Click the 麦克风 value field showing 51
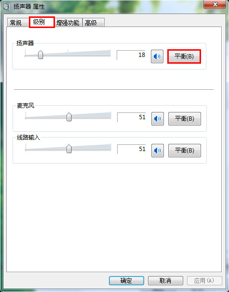 (132, 117)
